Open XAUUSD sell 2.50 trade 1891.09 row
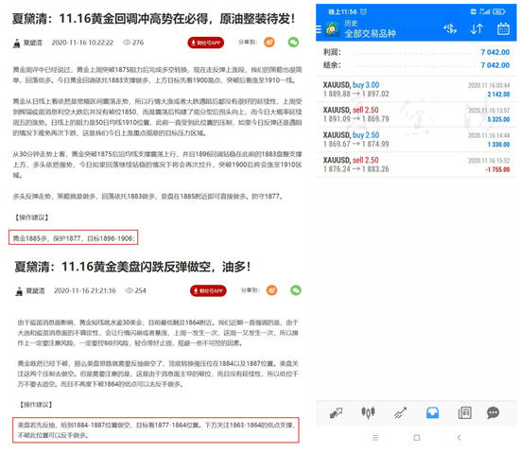Viewport: 520px width, 453px height. click(416, 114)
